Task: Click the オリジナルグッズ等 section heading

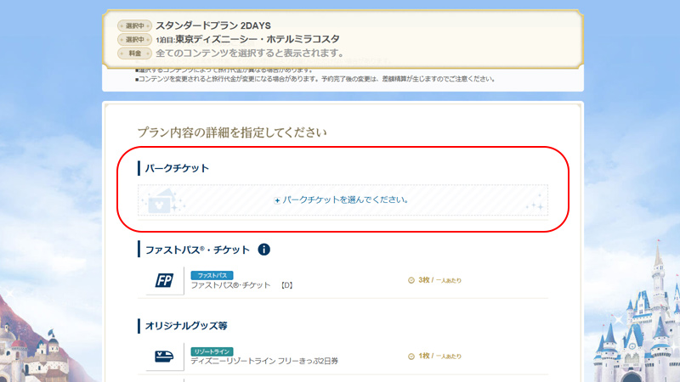Action: [x=186, y=326]
